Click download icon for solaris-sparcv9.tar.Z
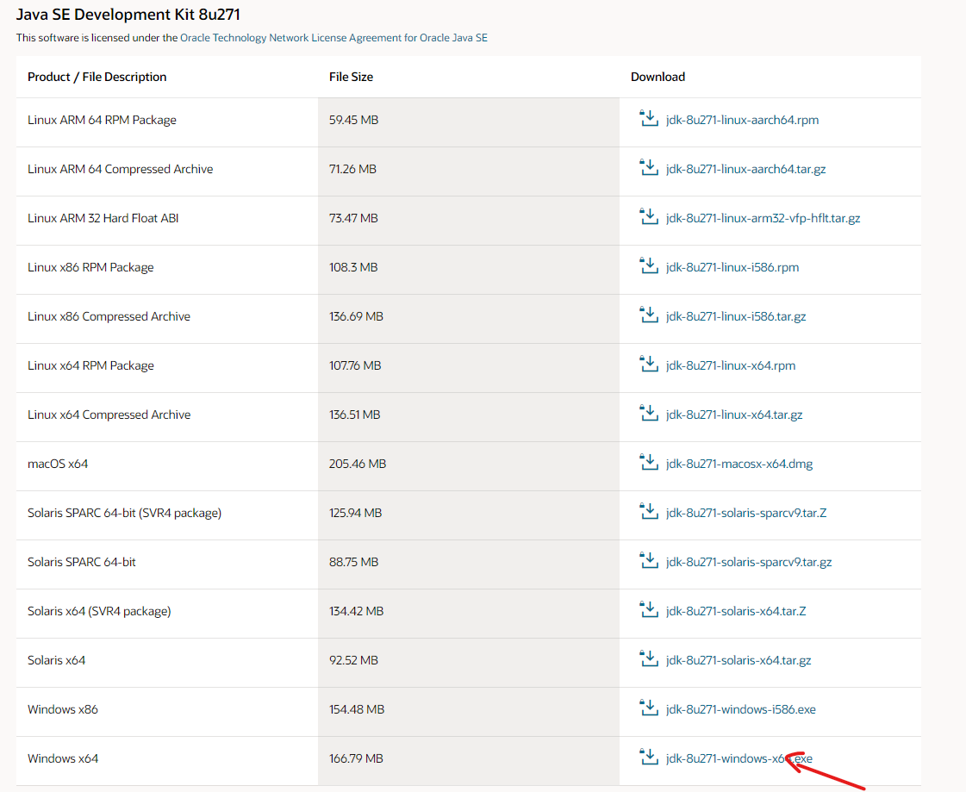Screen dimensions: 966x792 point(649,512)
